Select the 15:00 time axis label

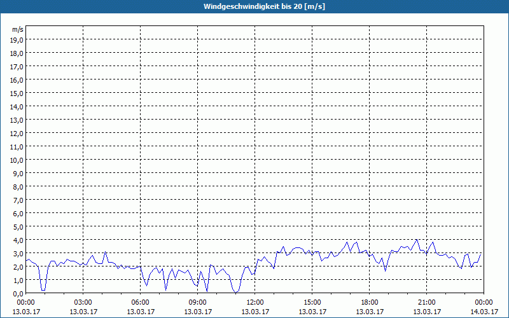[x=312, y=303]
